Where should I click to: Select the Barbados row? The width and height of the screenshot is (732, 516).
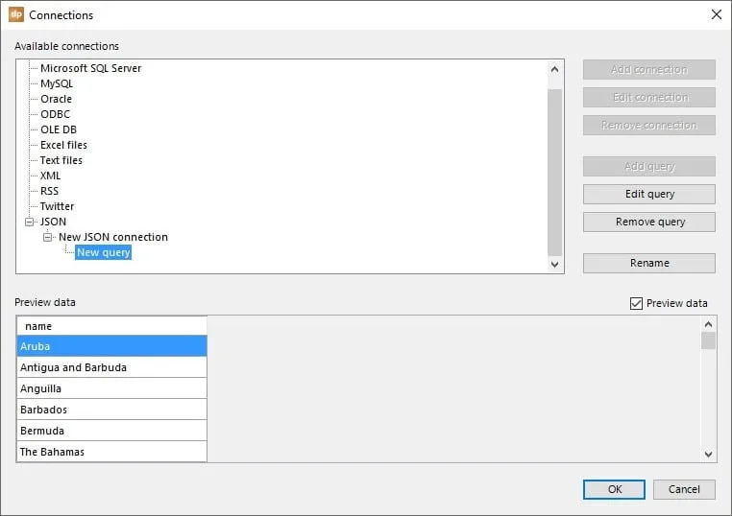point(112,410)
